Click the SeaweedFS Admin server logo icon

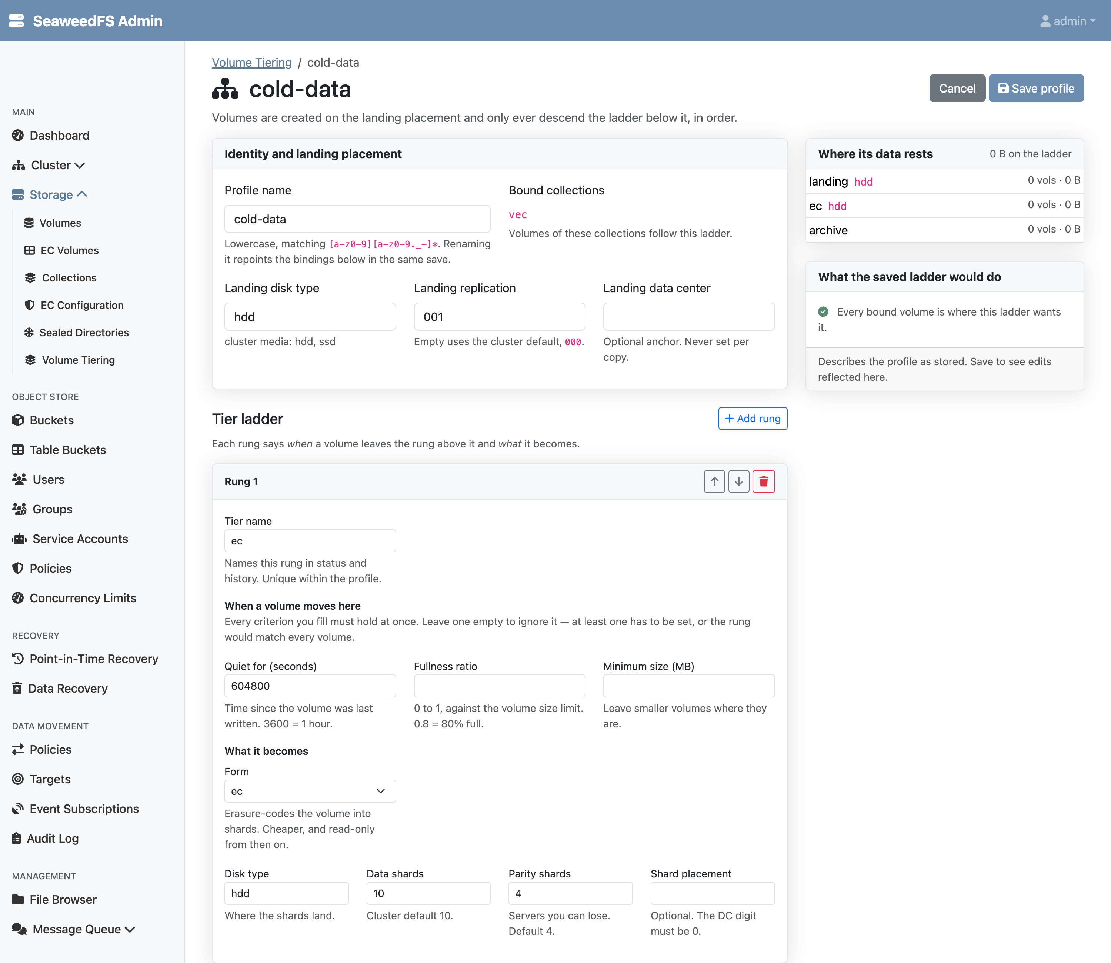[x=17, y=21]
